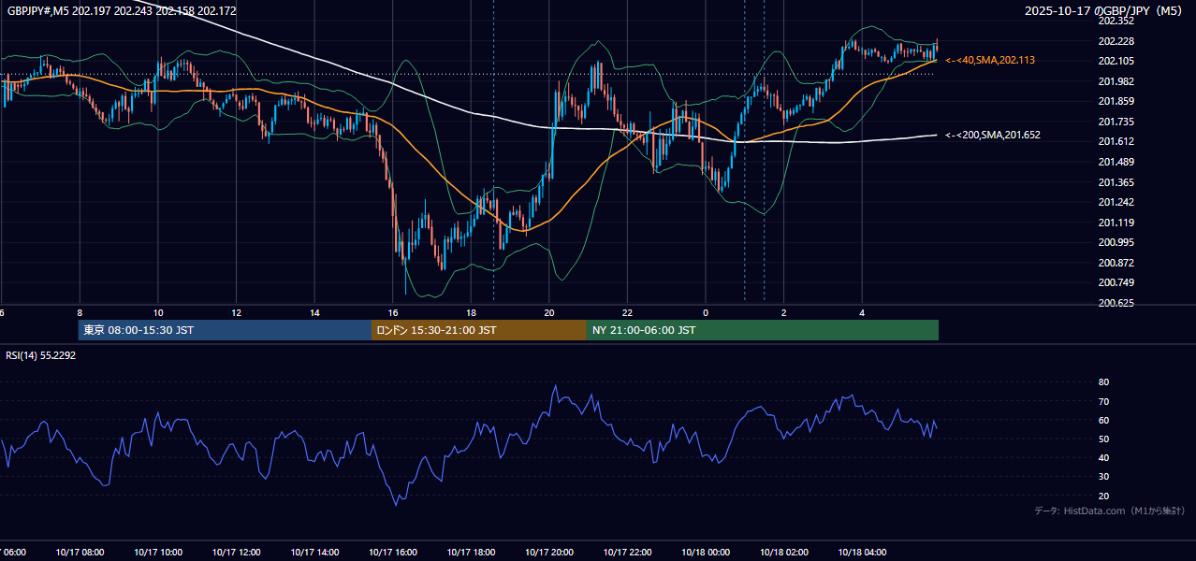
Task: Click price scale value 201.489
Action: [1116, 162]
